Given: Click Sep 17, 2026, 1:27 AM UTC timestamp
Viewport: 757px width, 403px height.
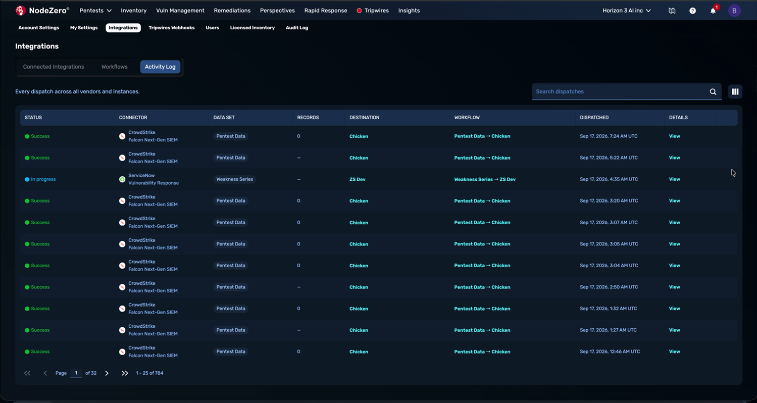Looking at the screenshot, I should tap(608, 330).
